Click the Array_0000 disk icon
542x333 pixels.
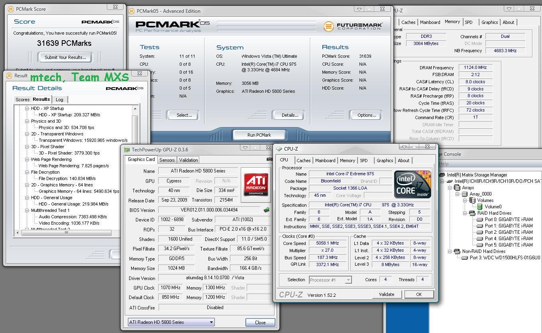(465, 194)
